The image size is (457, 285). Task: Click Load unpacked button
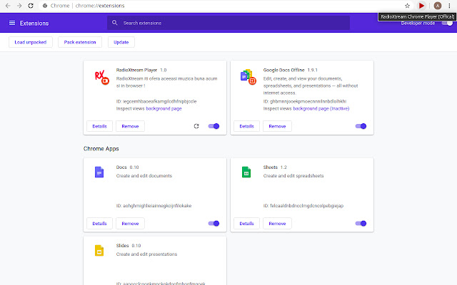click(x=31, y=42)
